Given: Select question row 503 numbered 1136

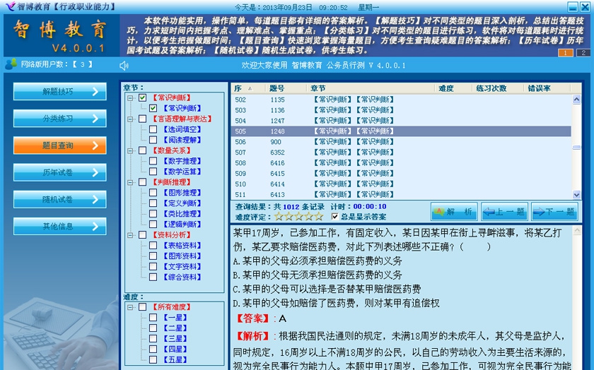Looking at the screenshot, I should (x=401, y=110).
